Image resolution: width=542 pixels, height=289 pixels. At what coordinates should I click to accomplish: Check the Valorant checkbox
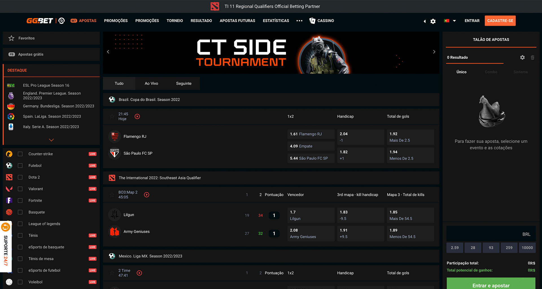[20, 189]
